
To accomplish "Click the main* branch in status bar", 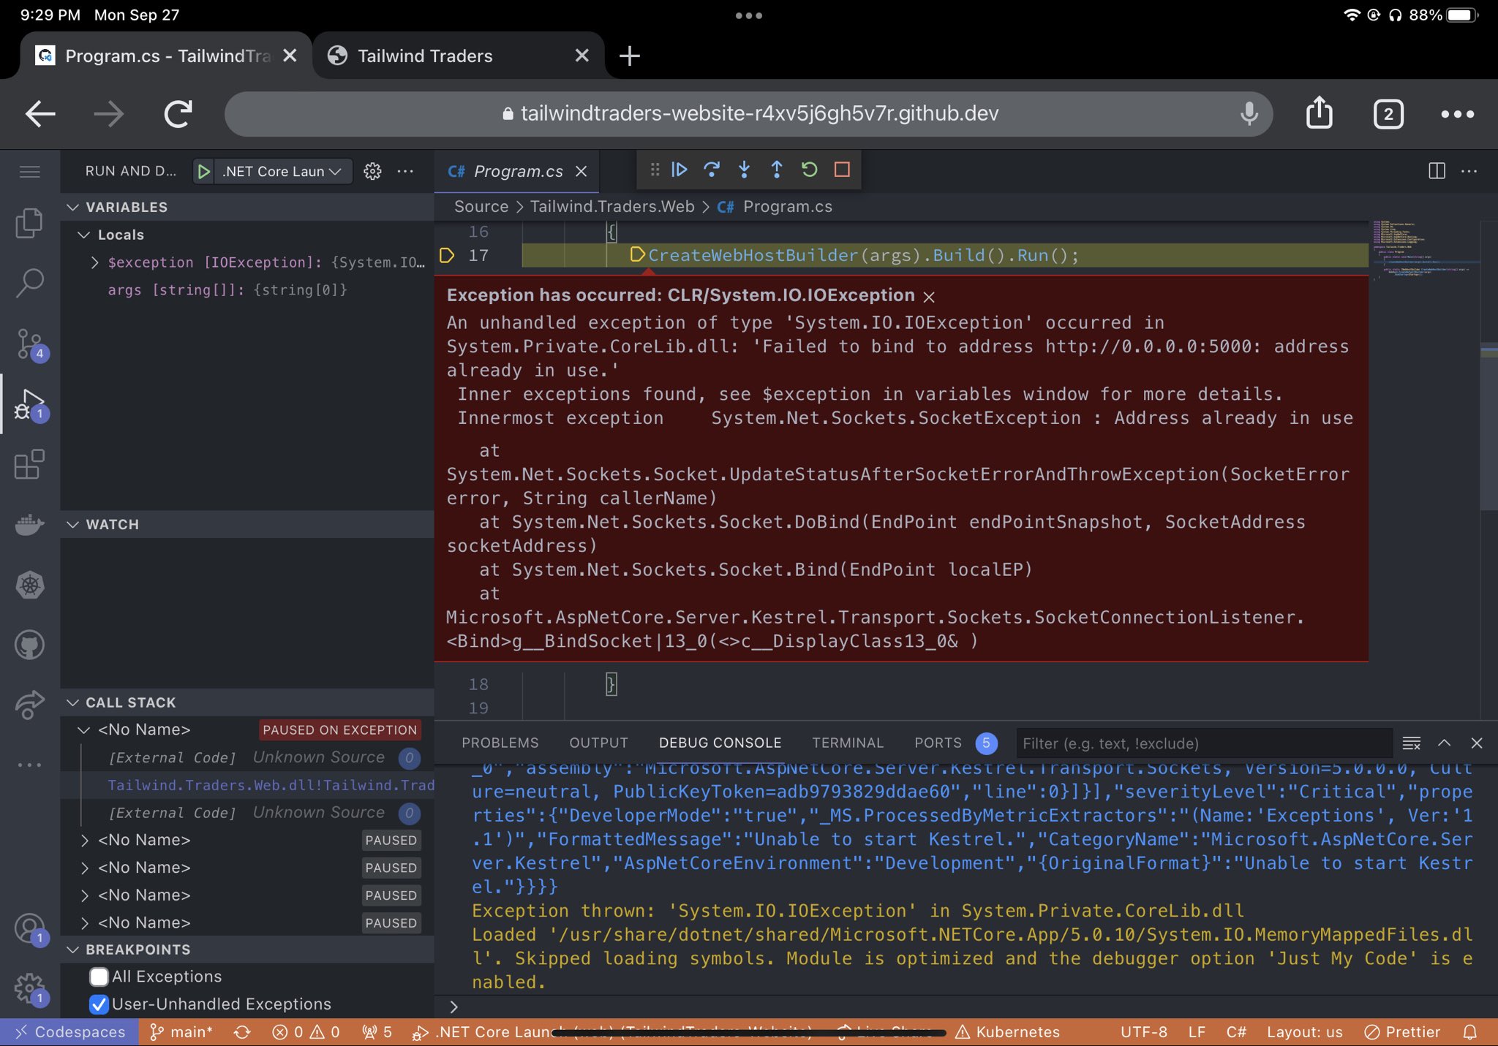I will [181, 1032].
